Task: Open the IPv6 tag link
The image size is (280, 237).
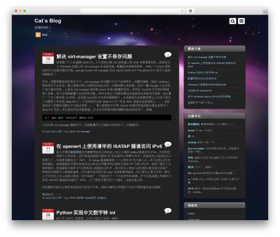Action: [x=72, y=198]
